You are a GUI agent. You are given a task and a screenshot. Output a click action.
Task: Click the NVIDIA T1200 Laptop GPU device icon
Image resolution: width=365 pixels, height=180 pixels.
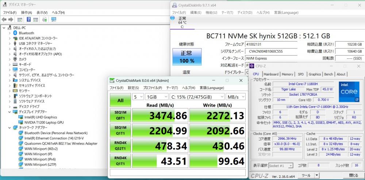(x=21, y=122)
